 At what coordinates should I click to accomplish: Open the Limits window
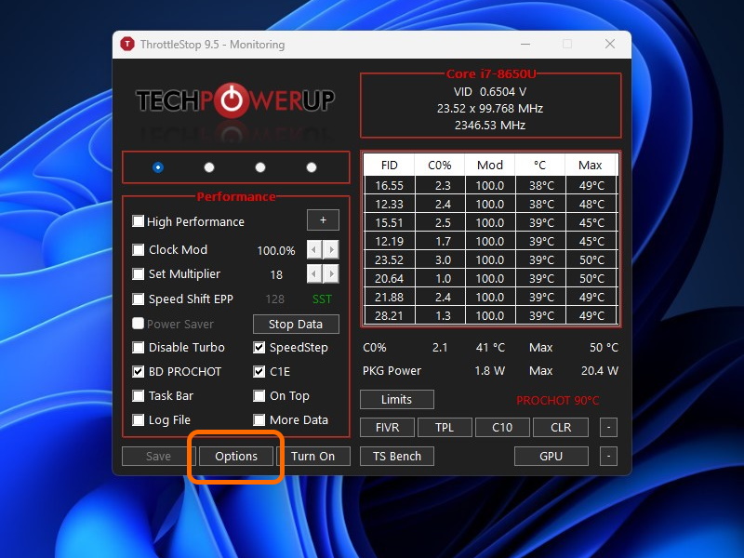click(396, 399)
